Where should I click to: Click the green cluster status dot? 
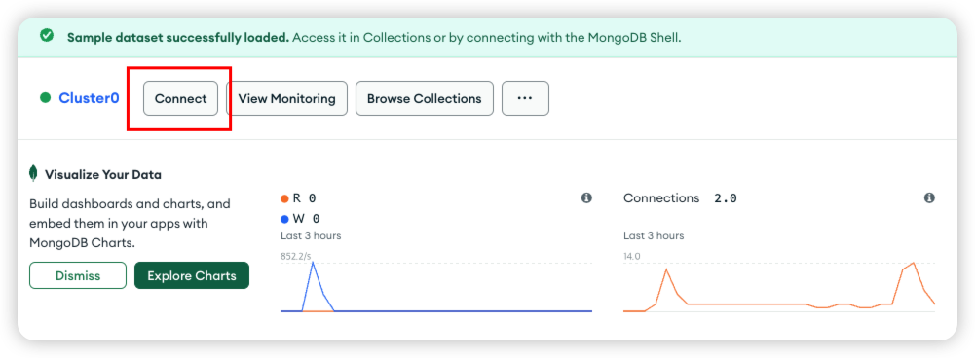pos(45,98)
